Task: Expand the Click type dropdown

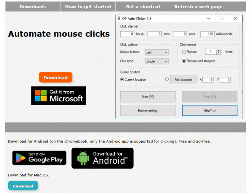Action: (x=157, y=61)
